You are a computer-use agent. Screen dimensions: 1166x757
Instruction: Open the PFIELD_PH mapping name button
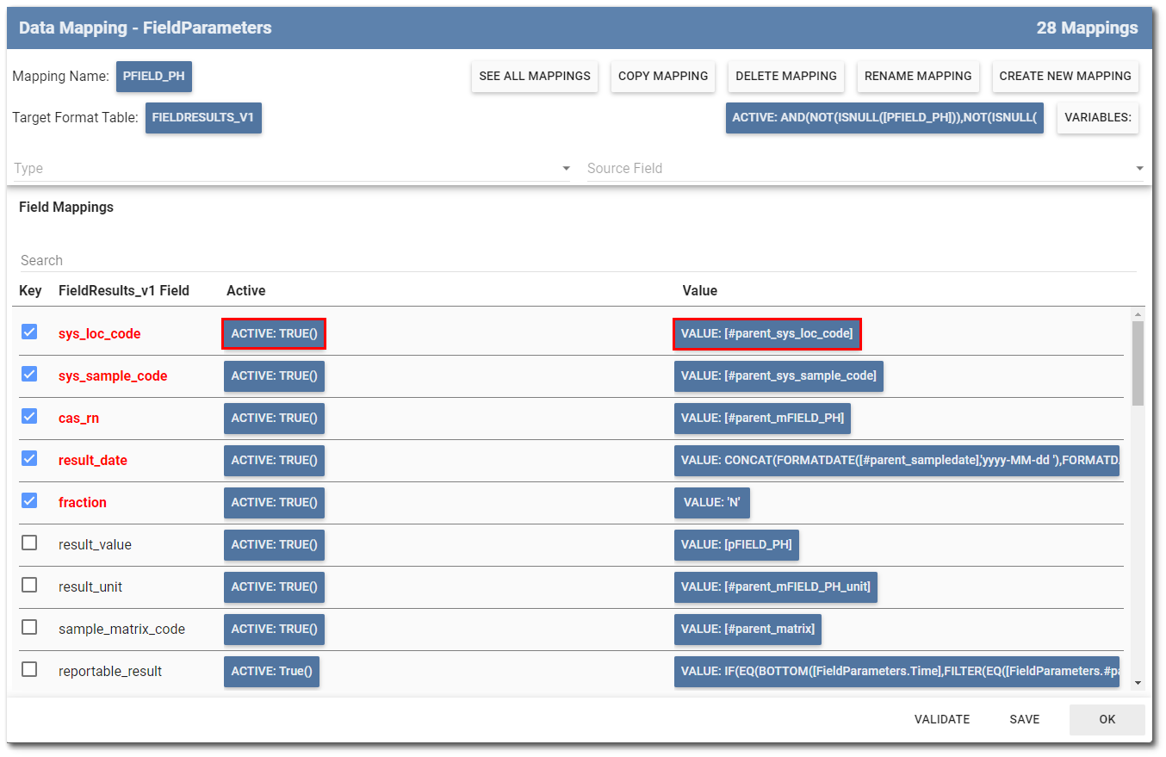point(153,76)
